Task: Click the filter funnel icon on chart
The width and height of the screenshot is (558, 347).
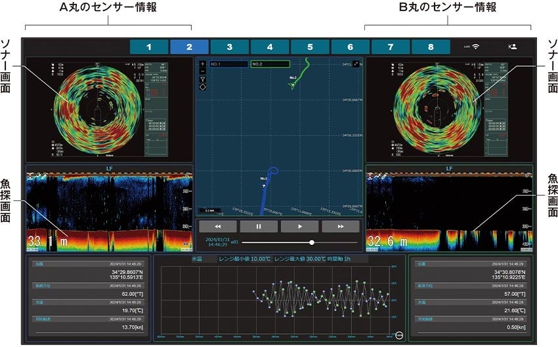Action: (x=203, y=79)
